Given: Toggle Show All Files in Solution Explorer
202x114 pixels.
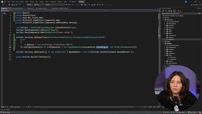Looking at the screenshot, I should click(171, 11).
